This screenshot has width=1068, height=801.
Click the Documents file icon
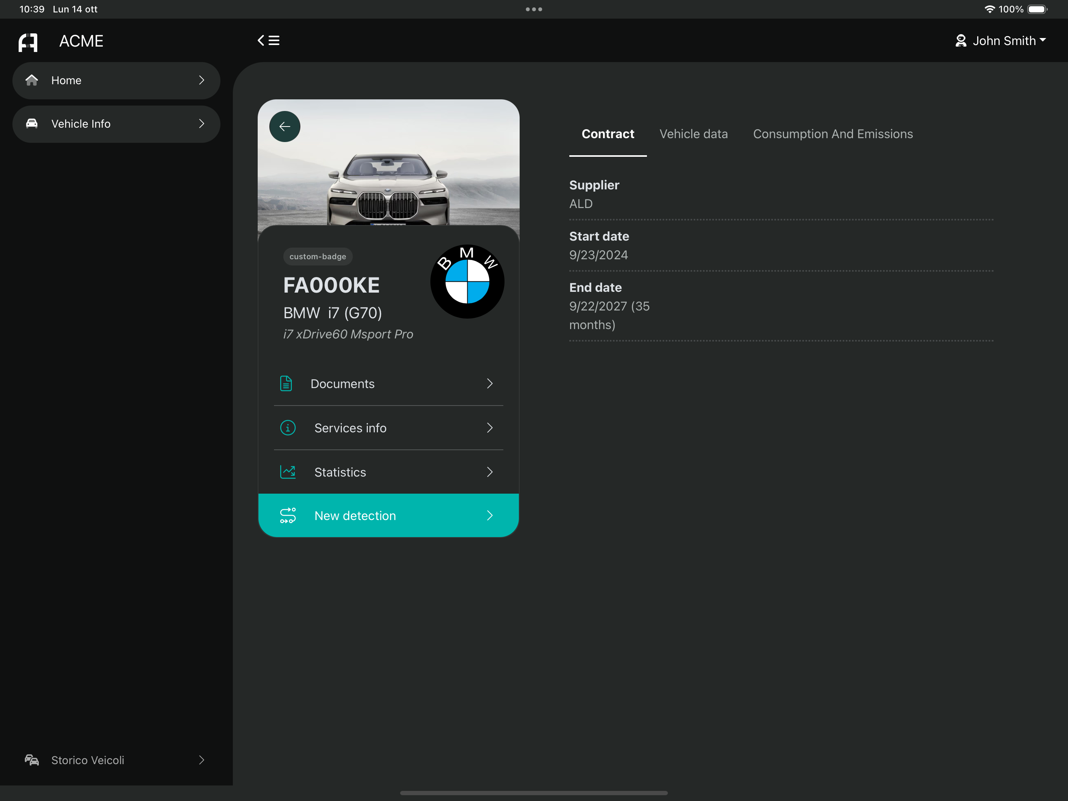pos(286,383)
